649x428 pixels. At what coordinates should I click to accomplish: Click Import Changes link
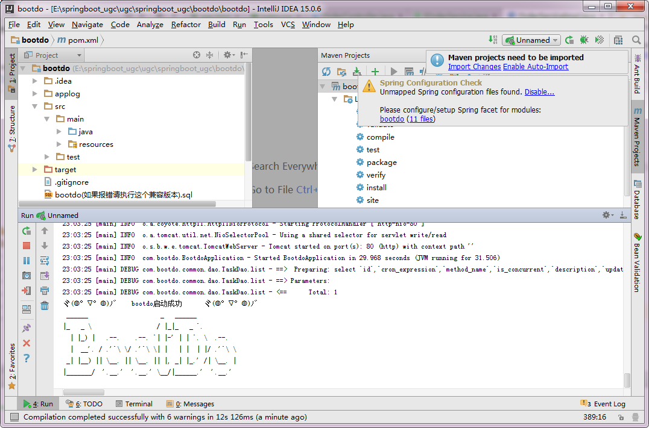pyautogui.click(x=474, y=66)
